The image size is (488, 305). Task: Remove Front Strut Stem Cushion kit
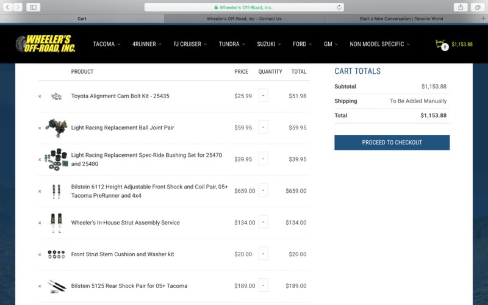point(40,254)
